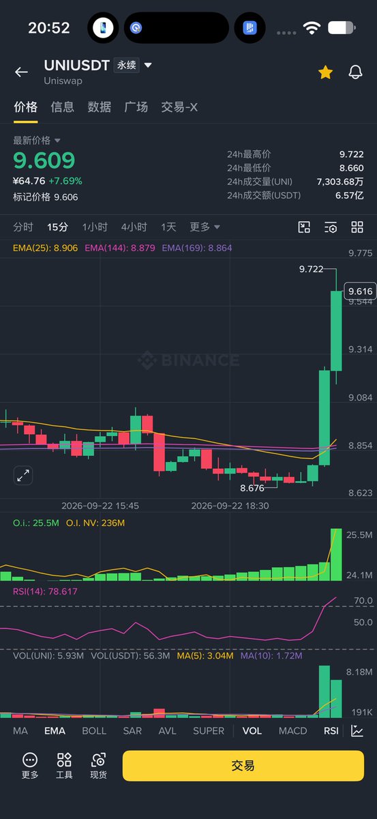Tap the 24h最高价 value 9.722
The width and height of the screenshot is (377, 819).
point(352,154)
